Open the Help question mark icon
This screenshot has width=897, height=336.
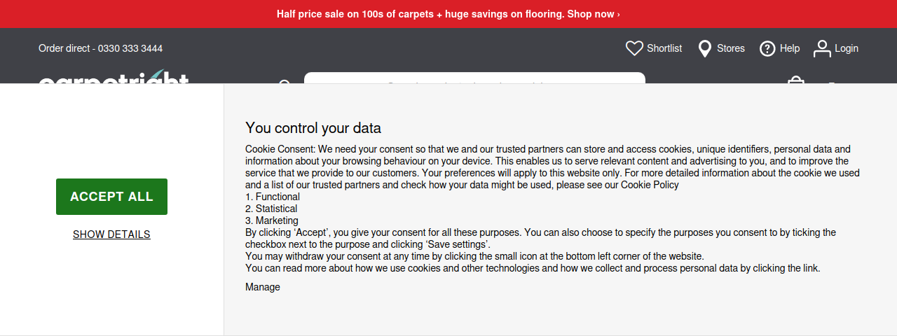[x=767, y=48]
